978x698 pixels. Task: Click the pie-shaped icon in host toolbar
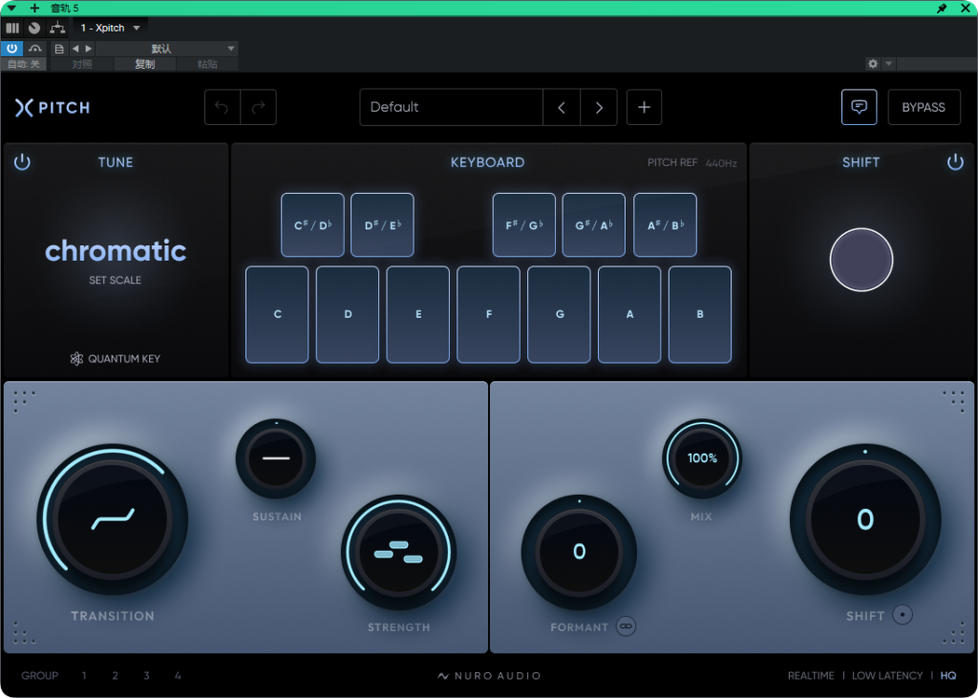[x=34, y=28]
